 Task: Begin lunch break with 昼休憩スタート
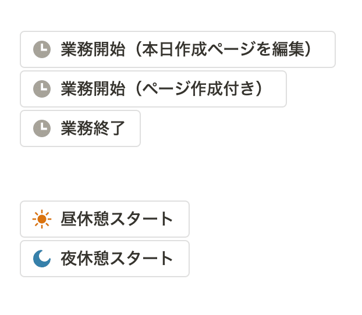pyautogui.click(x=105, y=219)
